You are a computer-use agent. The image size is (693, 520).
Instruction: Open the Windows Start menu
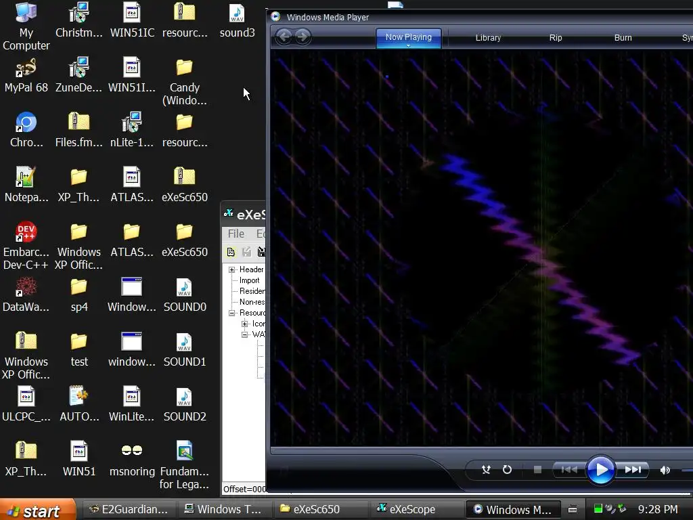point(38,510)
